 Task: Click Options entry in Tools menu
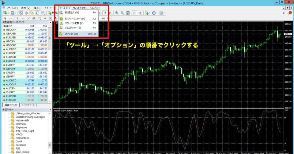[x=71, y=34]
